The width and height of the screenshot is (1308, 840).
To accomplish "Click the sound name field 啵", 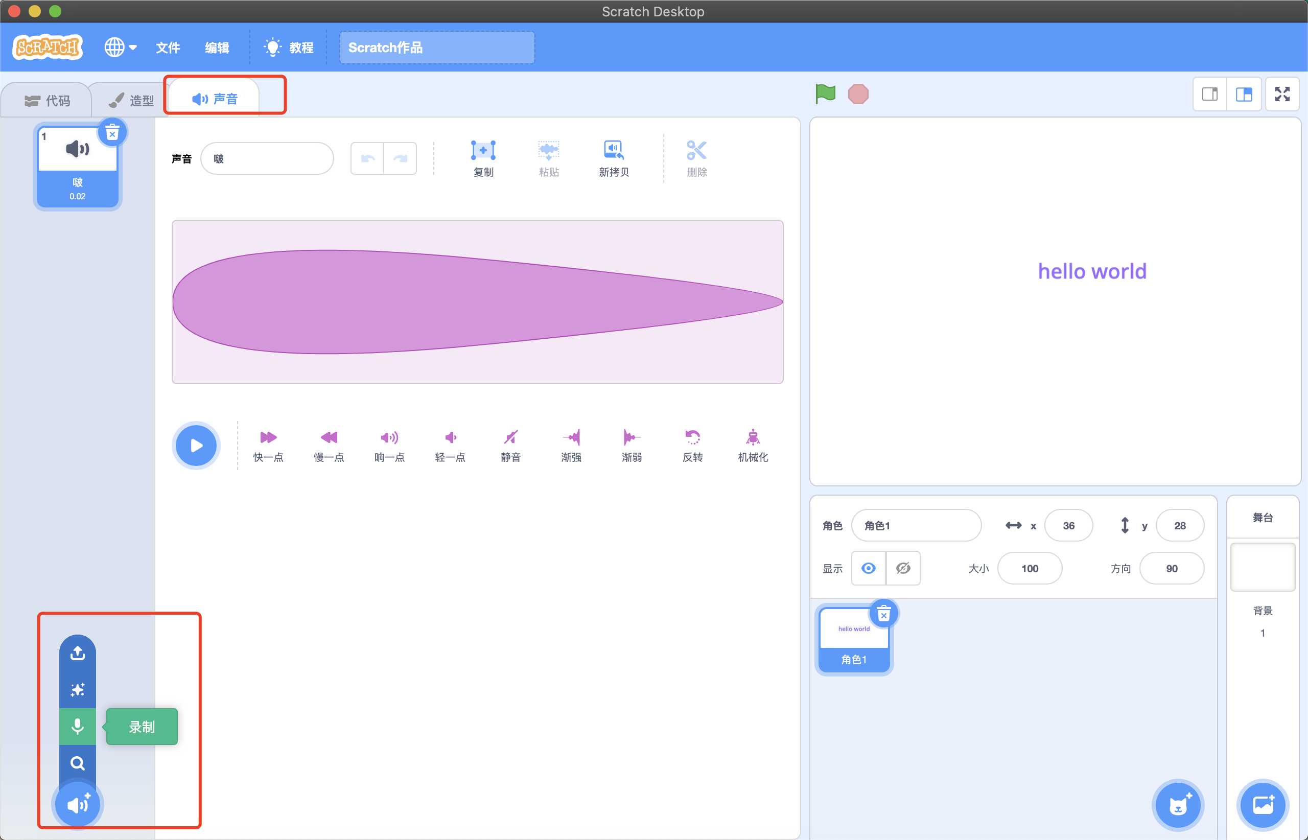I will (267, 159).
